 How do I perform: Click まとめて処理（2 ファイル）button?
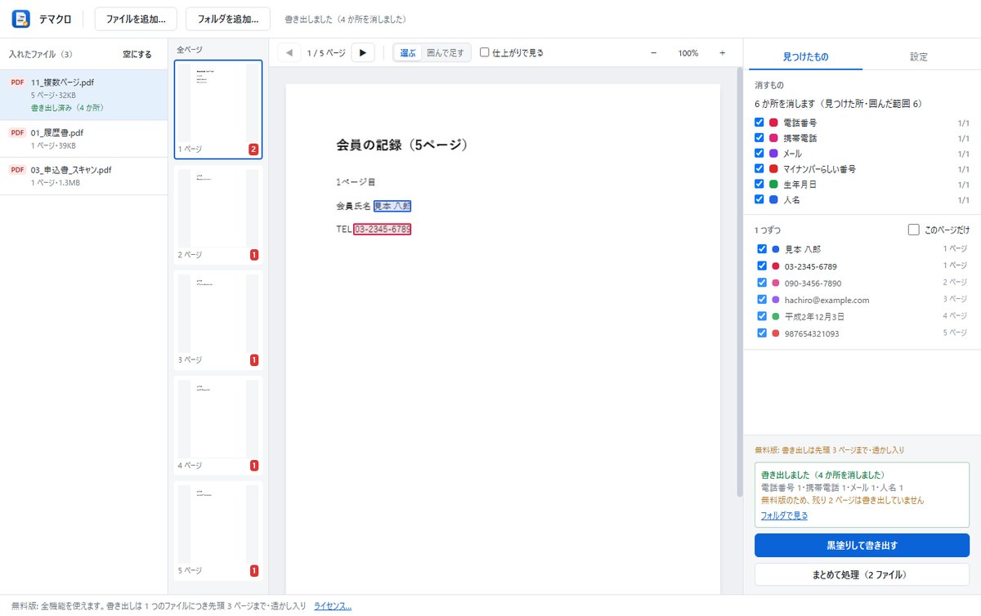point(862,574)
